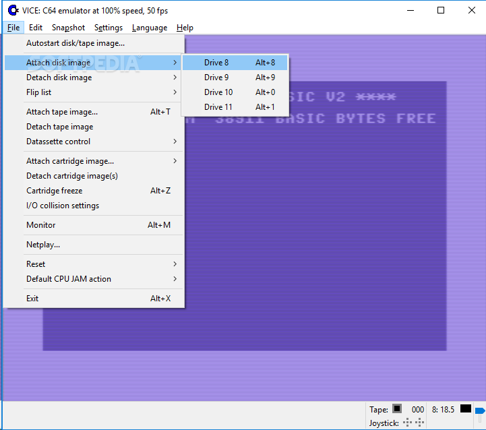Choose Autostart disk/tape image
This screenshot has height=430, width=486.
tap(94, 43)
